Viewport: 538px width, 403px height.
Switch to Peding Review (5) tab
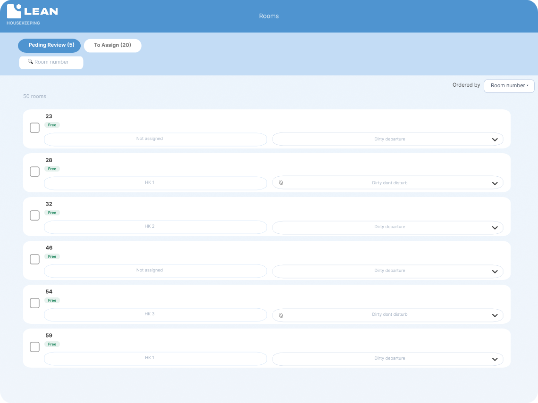pyautogui.click(x=50, y=45)
